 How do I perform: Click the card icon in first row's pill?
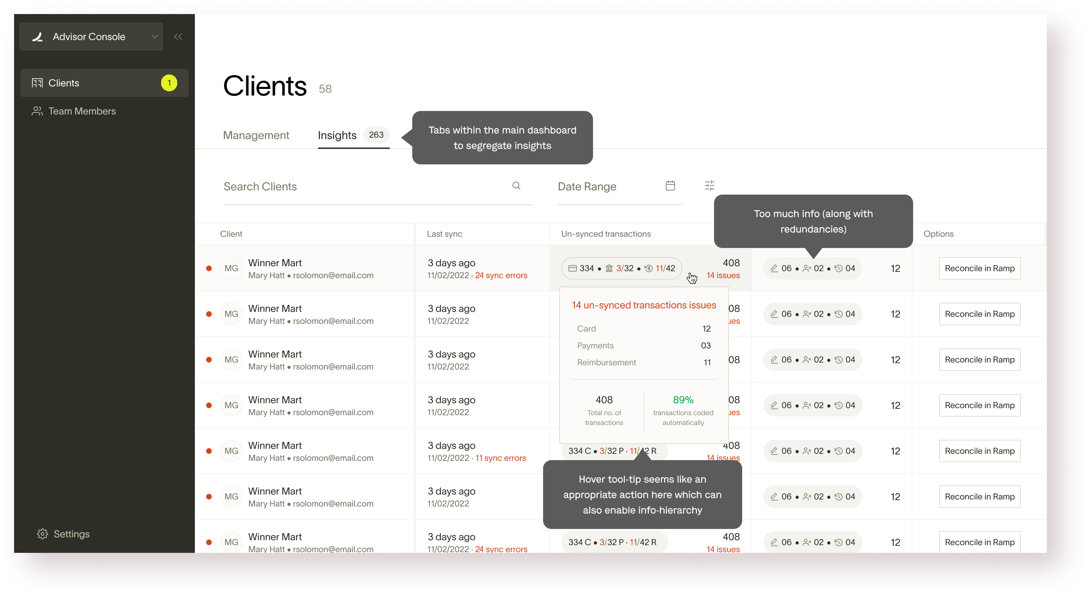click(572, 269)
